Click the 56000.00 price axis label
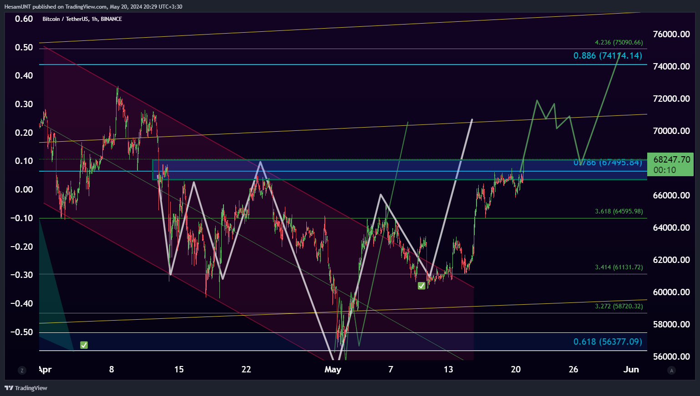The width and height of the screenshot is (700, 396). point(671,356)
